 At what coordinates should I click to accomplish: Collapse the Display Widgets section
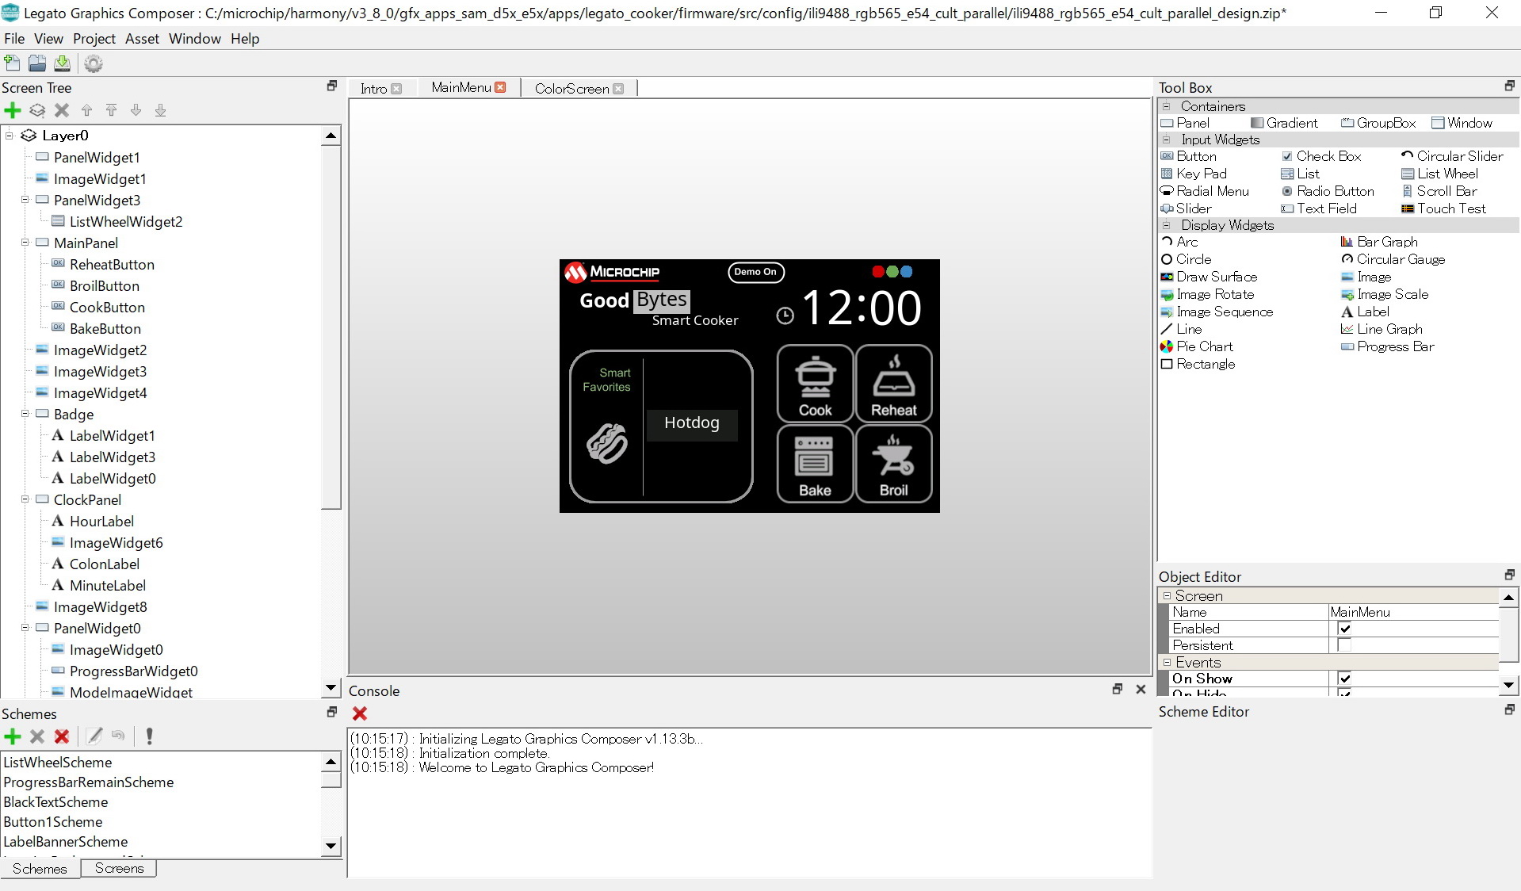(1167, 225)
